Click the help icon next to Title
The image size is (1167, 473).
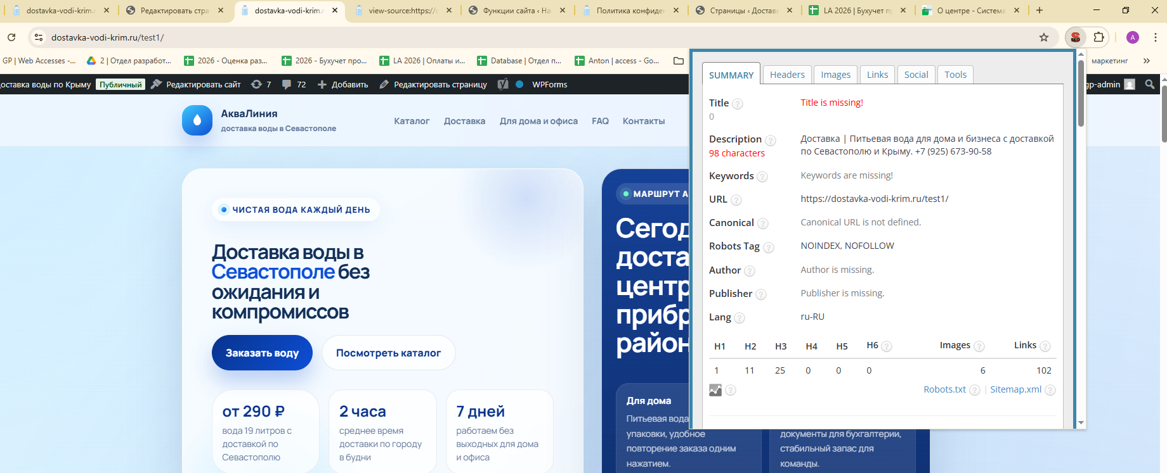tap(738, 104)
